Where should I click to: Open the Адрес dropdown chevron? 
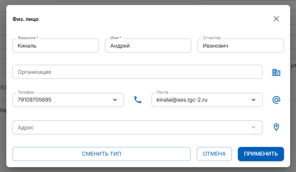click(x=253, y=127)
